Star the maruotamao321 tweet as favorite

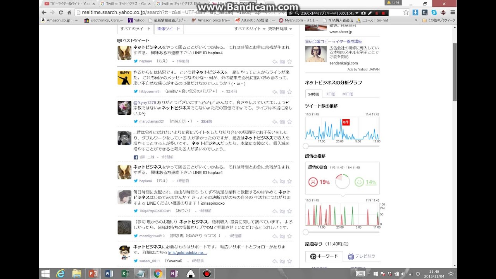(289, 122)
